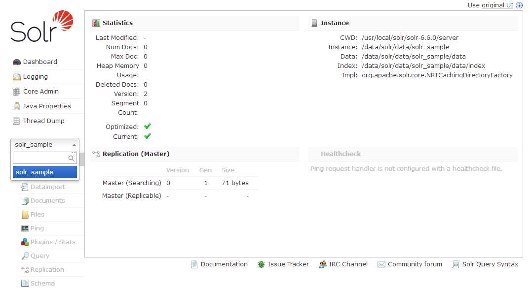Open the Dashboard page
Image resolution: width=532 pixels, height=288 pixels.
40,62
